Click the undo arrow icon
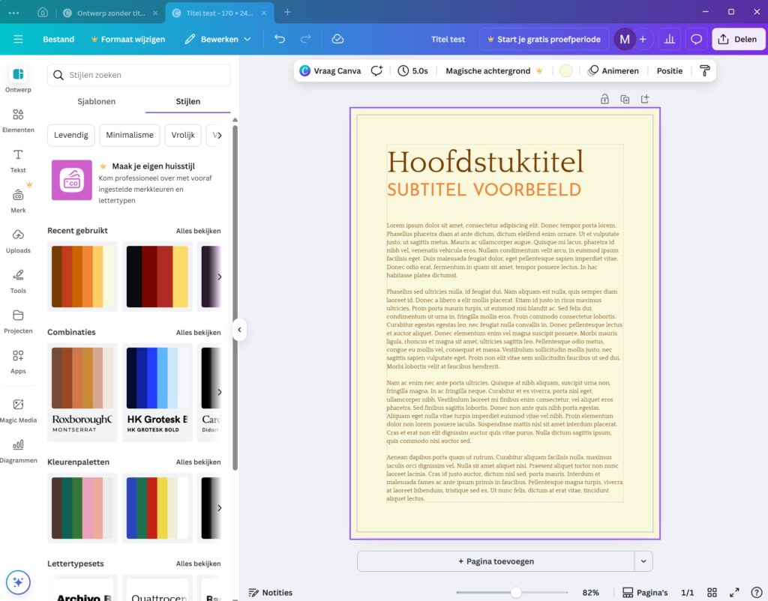The height and width of the screenshot is (601, 768). tap(280, 39)
